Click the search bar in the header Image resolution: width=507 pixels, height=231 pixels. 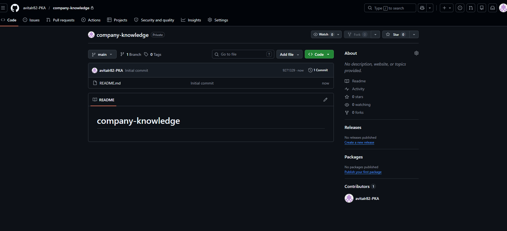[x=390, y=8]
